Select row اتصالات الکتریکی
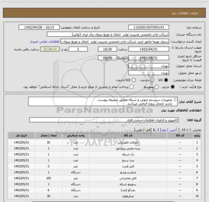The width and height of the screenshot is (209, 202). (104, 142)
